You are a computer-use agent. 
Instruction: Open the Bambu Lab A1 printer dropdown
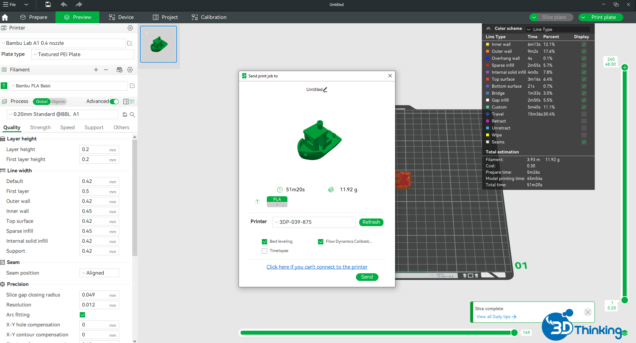pos(63,43)
